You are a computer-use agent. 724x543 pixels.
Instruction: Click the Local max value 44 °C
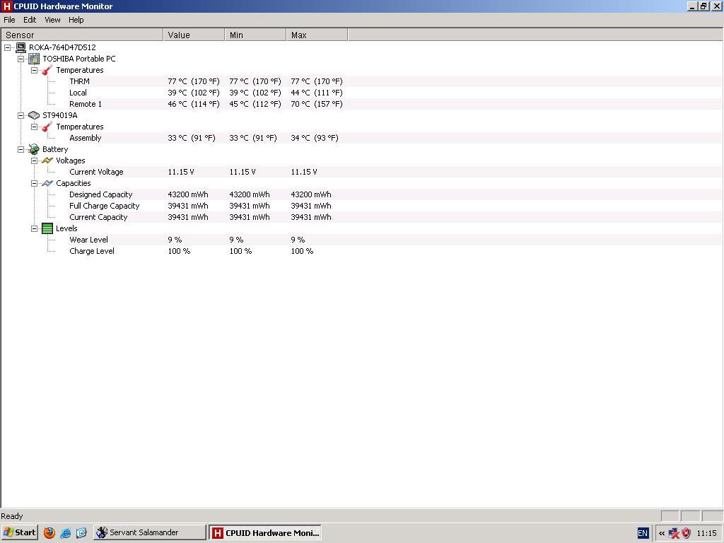317,93
